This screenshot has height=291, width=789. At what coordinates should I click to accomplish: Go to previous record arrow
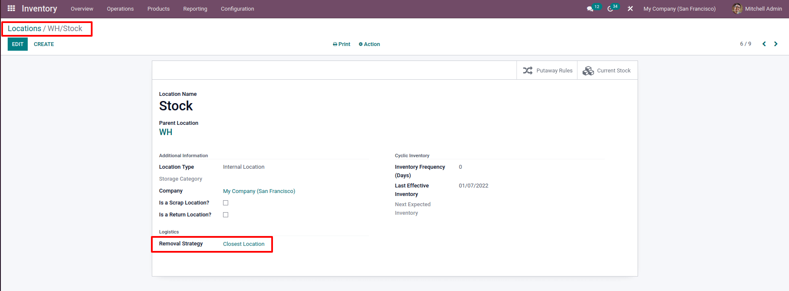pos(764,44)
